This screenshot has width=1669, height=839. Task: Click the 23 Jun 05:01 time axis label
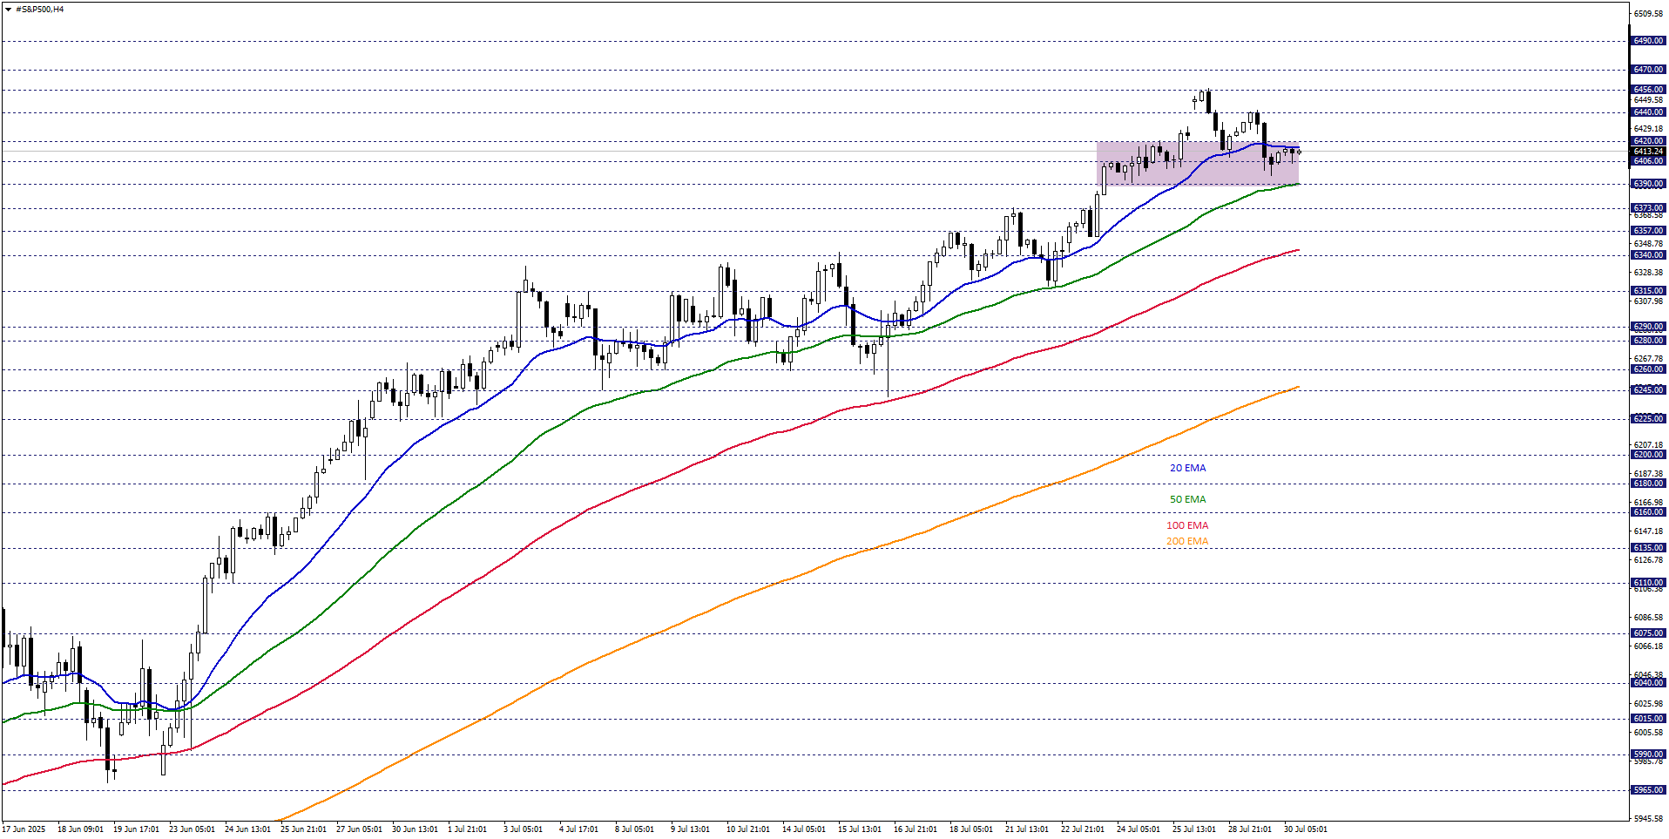point(192,829)
